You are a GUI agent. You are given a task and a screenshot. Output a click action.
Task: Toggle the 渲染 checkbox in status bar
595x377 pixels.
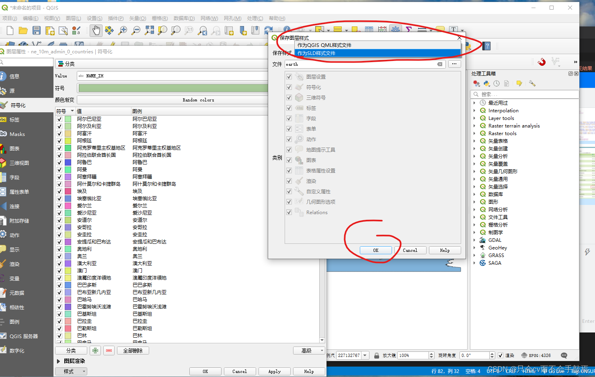click(501, 355)
